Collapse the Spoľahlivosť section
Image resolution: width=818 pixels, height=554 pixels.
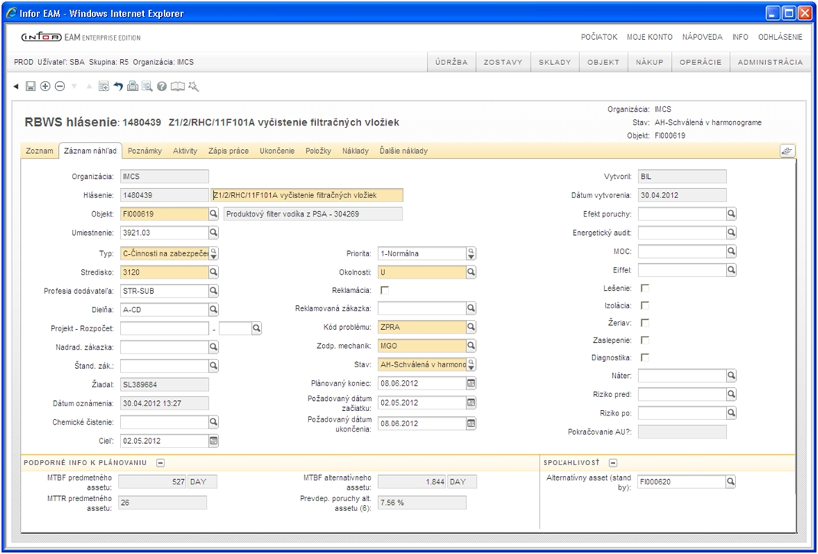tap(614, 462)
